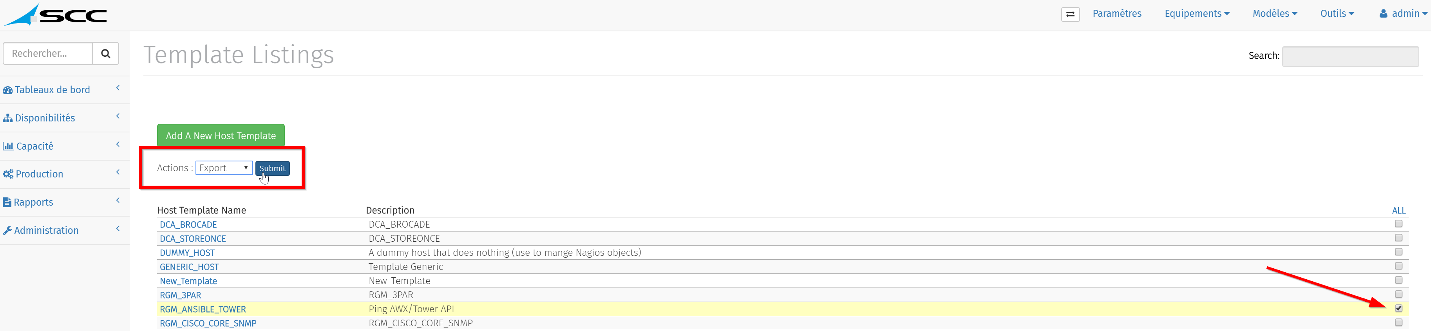1431x331 pixels.
Task: Click the dashboard gauge icon
Action: click(x=8, y=90)
